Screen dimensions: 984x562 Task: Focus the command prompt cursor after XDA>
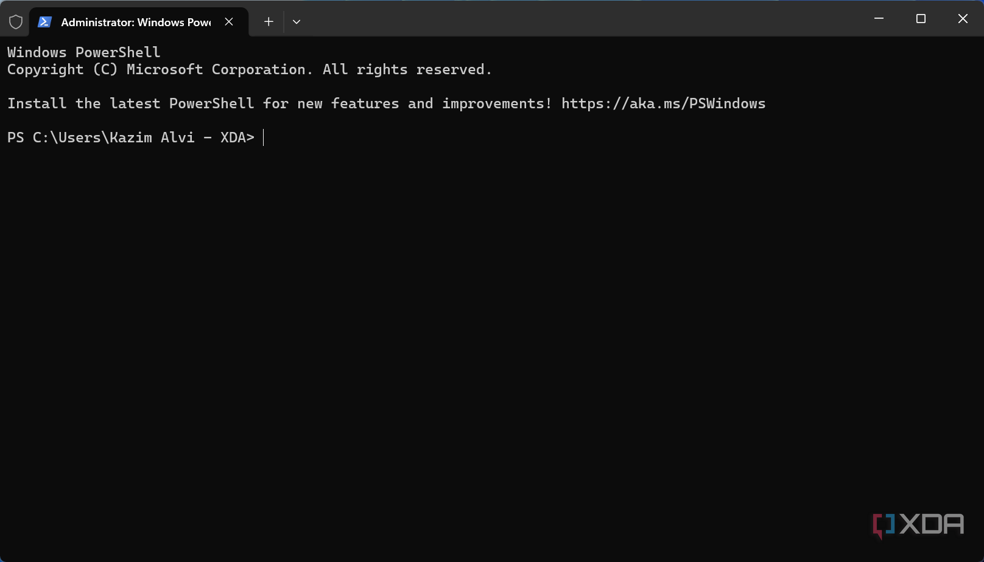point(264,138)
